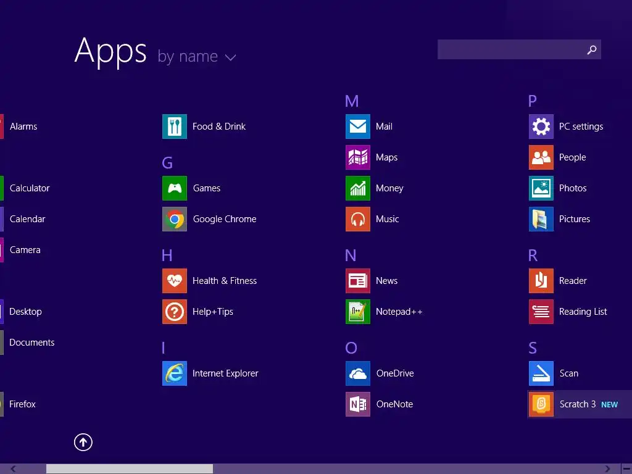Open the 'by name' sort dropdown
The image size is (632, 474).
(196, 56)
